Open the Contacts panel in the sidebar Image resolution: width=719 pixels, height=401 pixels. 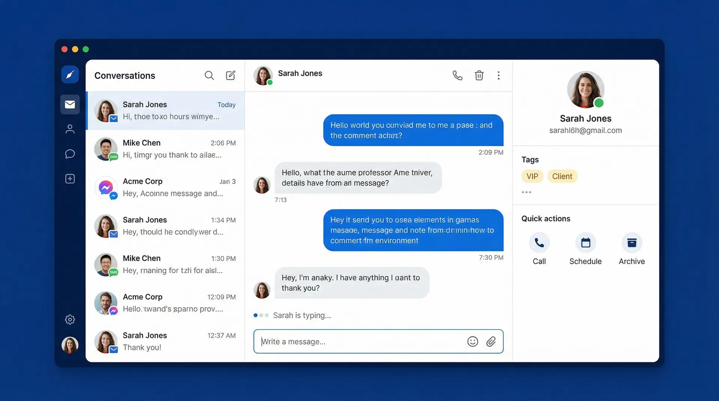coord(70,129)
